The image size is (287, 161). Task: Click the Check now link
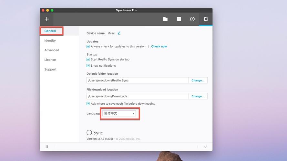[x=159, y=46]
